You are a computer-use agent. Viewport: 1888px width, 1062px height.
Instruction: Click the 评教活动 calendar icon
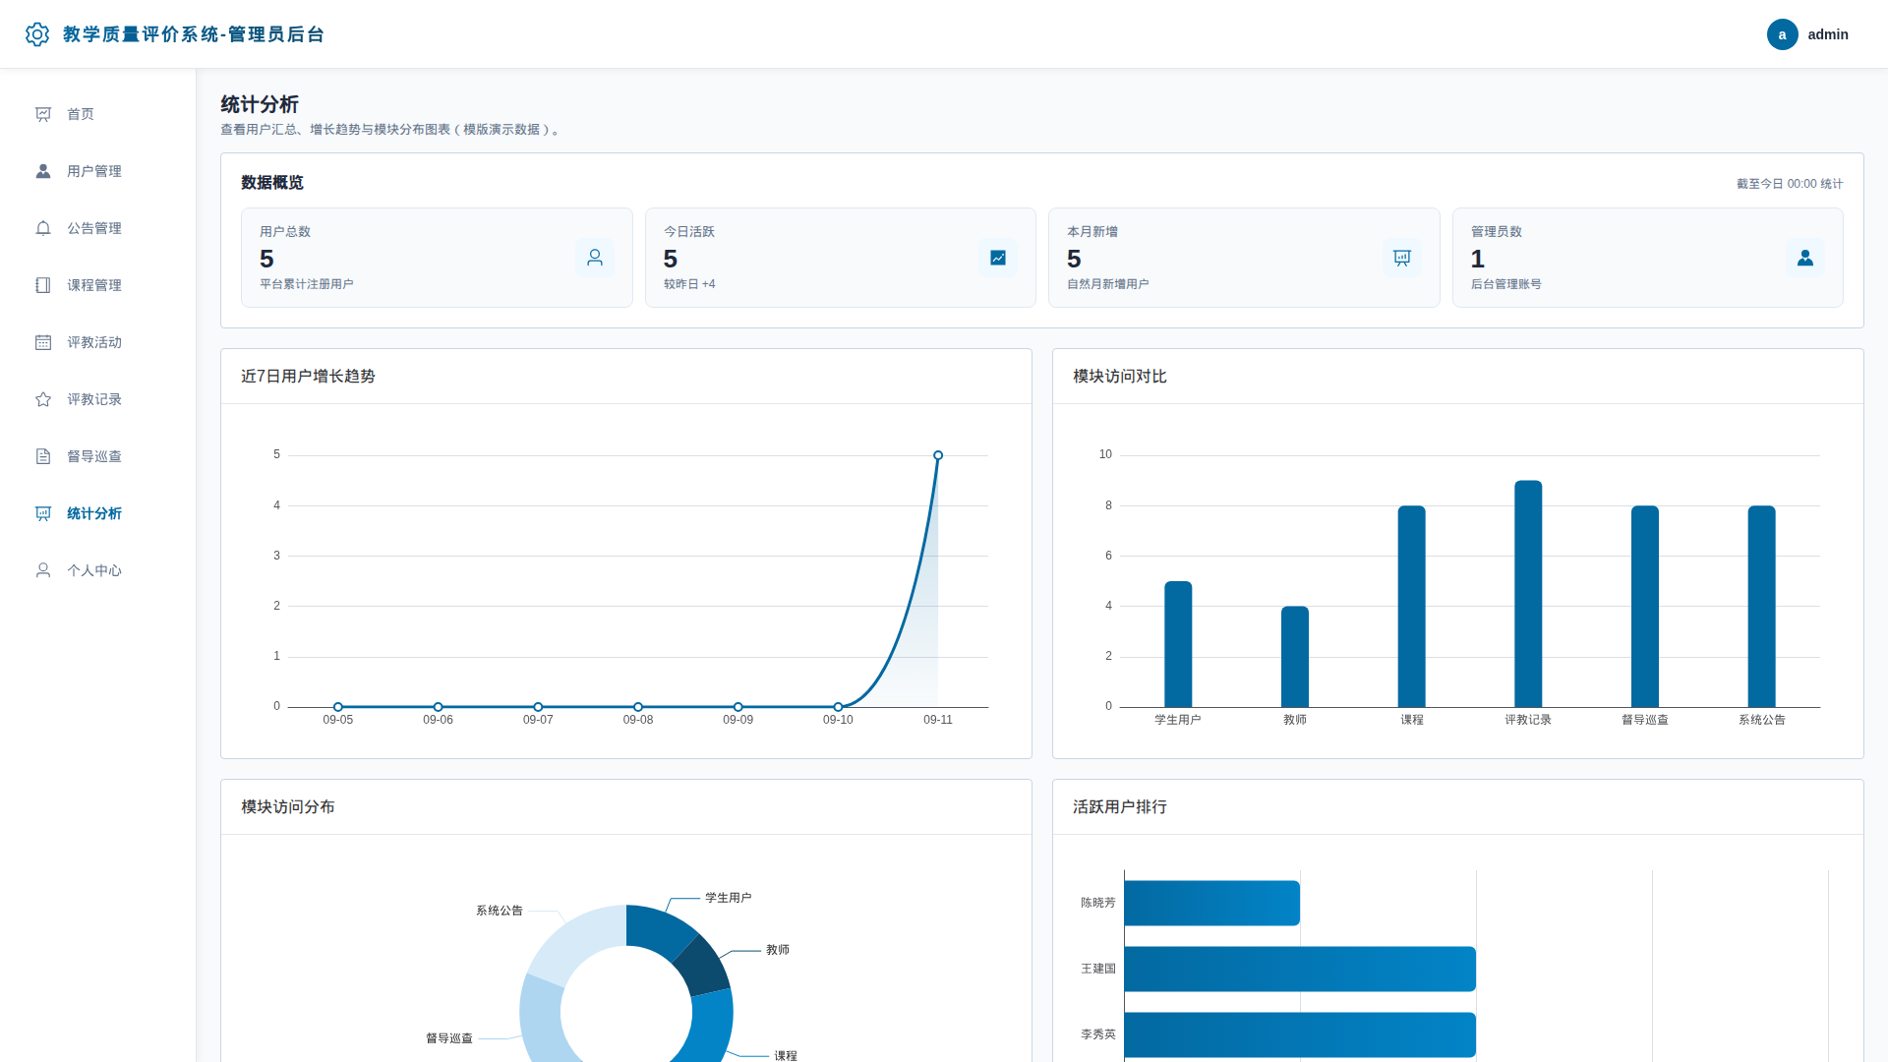(43, 342)
